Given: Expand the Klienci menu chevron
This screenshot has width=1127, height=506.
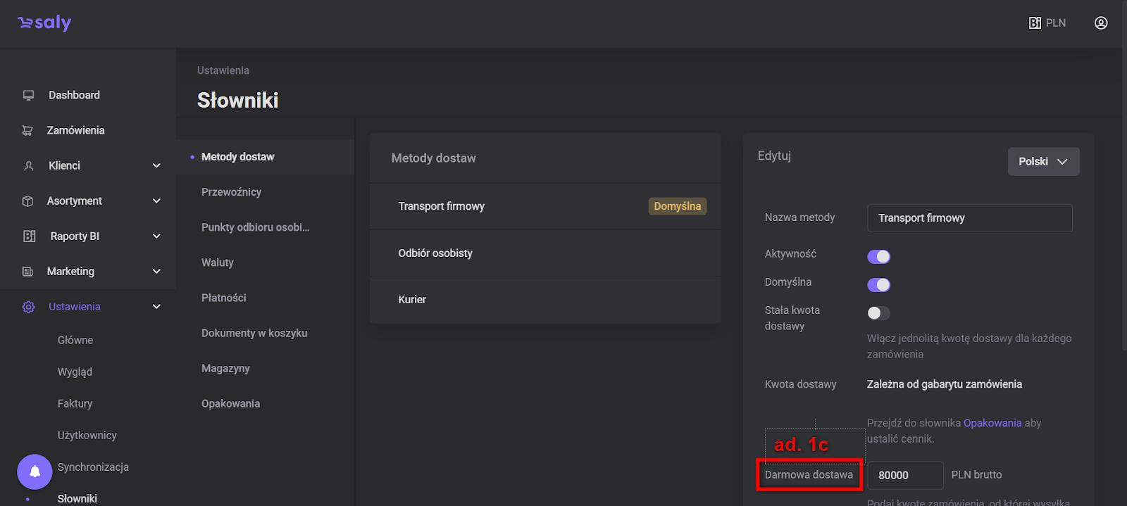Looking at the screenshot, I should tap(156, 166).
